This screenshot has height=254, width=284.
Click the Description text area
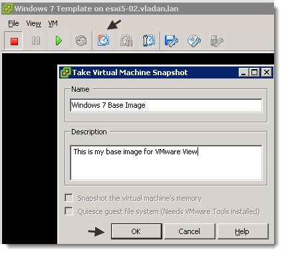[x=166, y=163]
